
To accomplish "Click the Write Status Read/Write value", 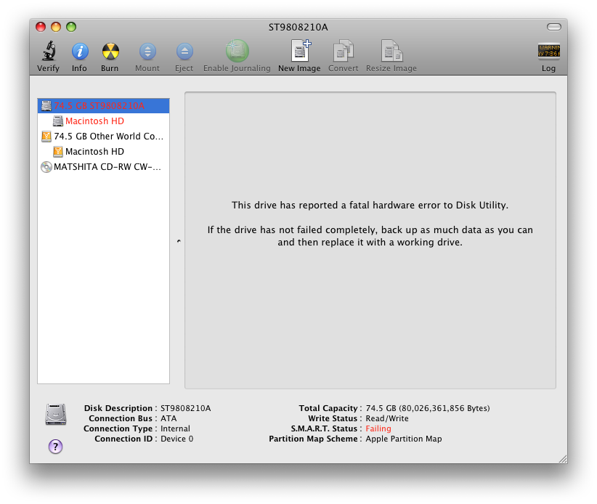I will (x=387, y=418).
